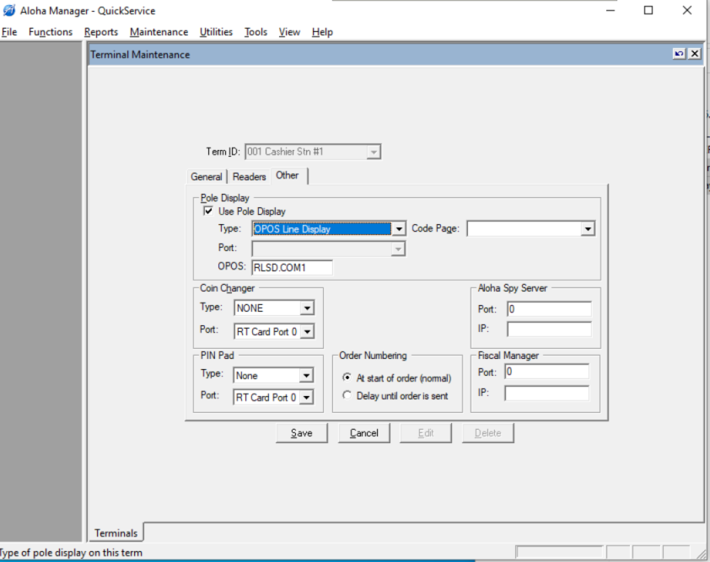Click the Aloha Manager app icon in title bar
710x562 pixels.
(x=9, y=10)
